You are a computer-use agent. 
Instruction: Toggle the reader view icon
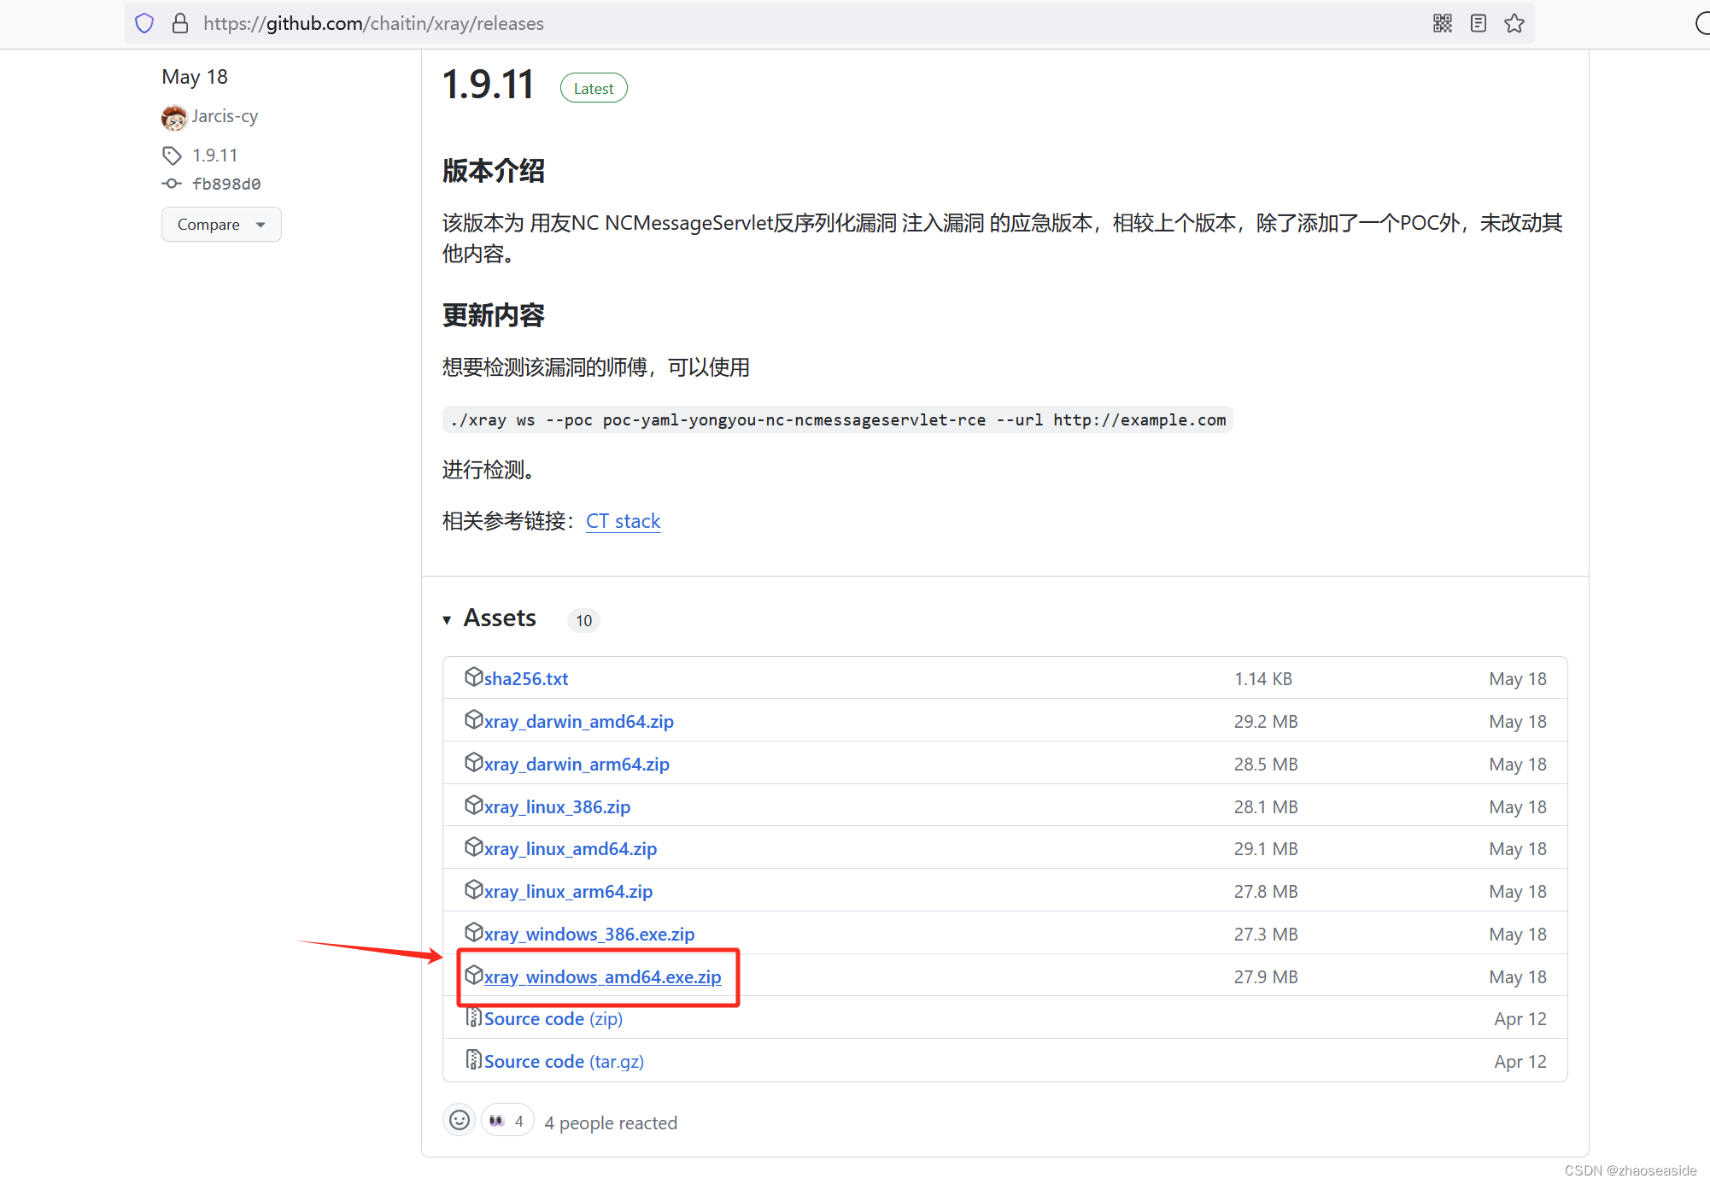[1479, 23]
